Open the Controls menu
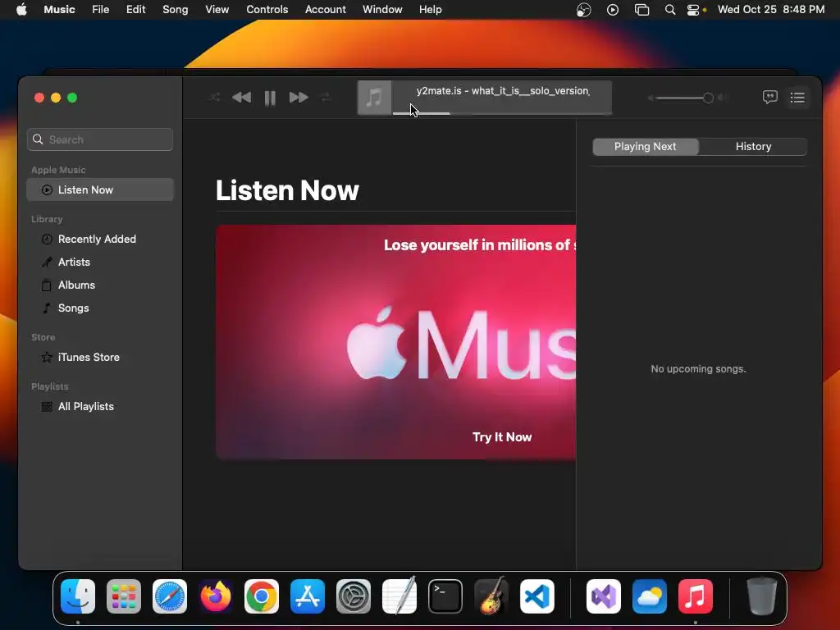Image resolution: width=840 pixels, height=630 pixels. coord(267,10)
